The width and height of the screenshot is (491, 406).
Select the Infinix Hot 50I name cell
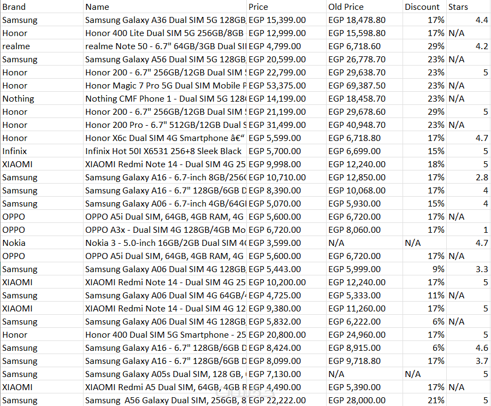pos(163,151)
